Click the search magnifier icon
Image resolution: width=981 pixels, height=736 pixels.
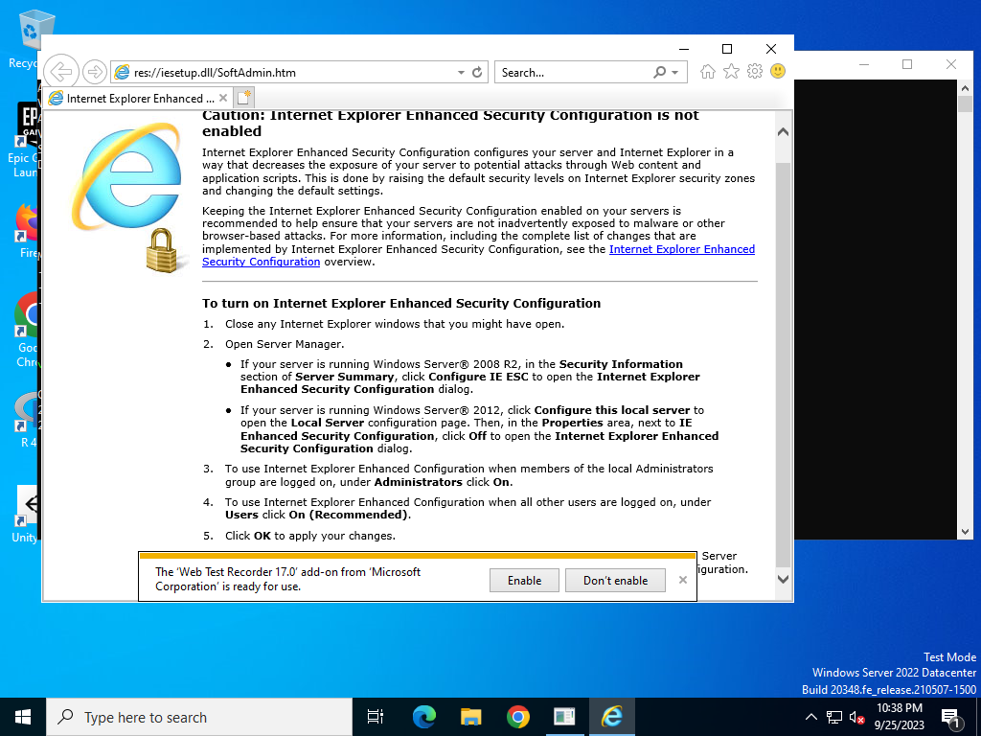(x=659, y=72)
